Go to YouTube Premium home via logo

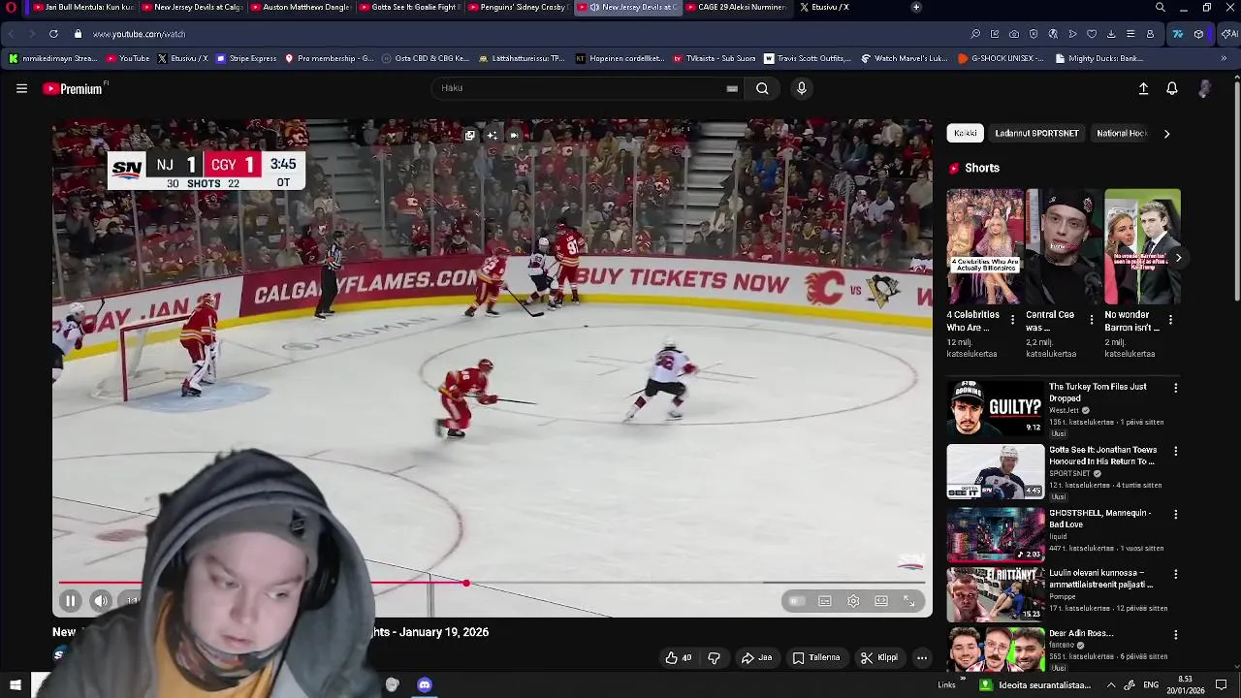coord(74,88)
